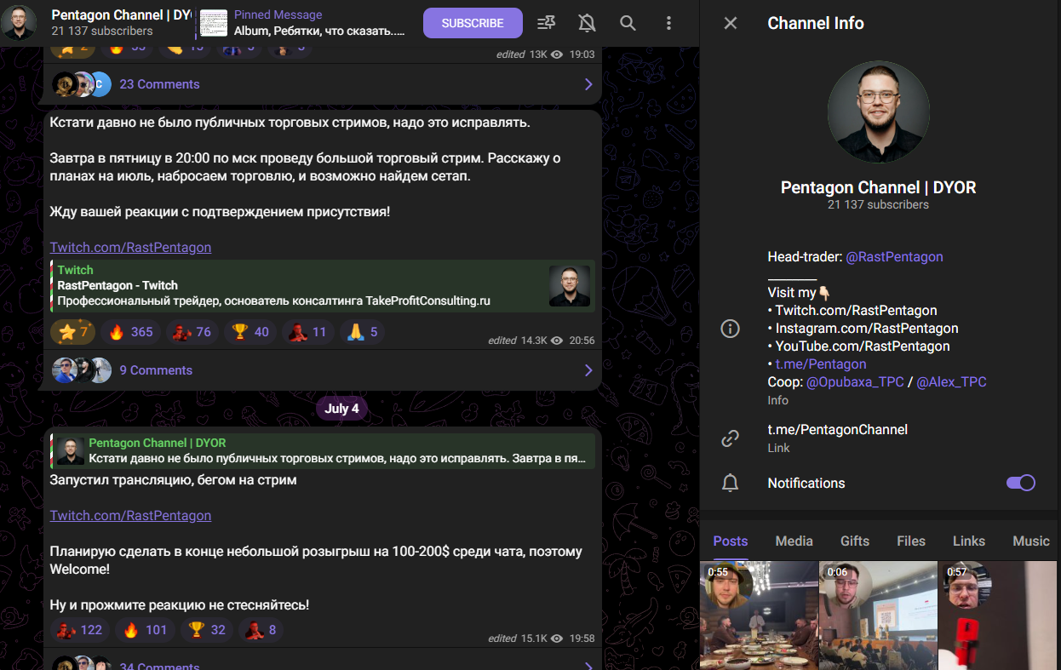Click channel avatar in chat header
Viewport: 1061px width, 670px height.
(x=19, y=23)
